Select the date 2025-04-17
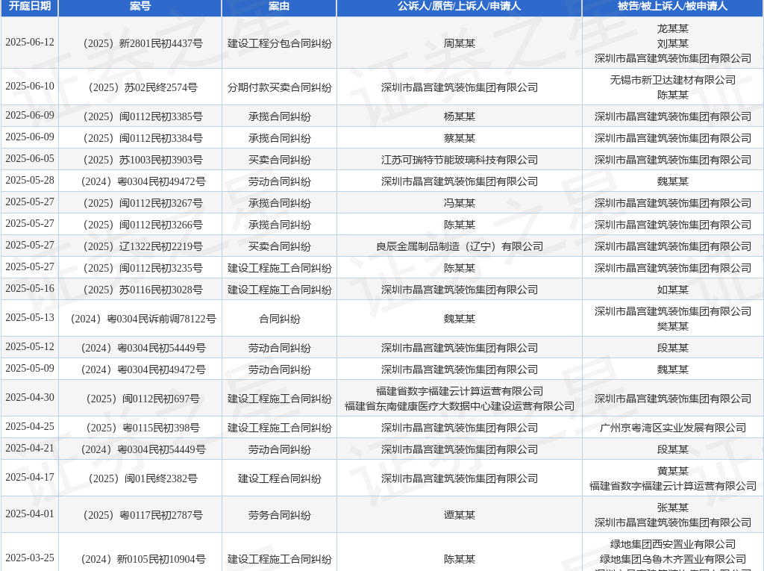This screenshot has height=571, width=764. coord(30,478)
